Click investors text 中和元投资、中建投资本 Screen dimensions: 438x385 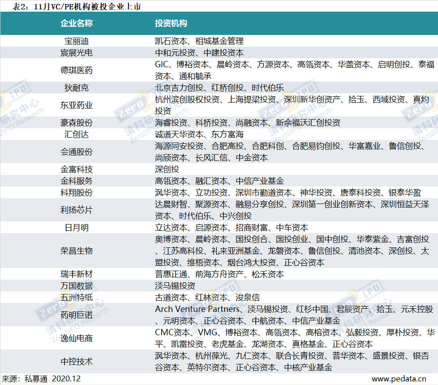(199, 53)
